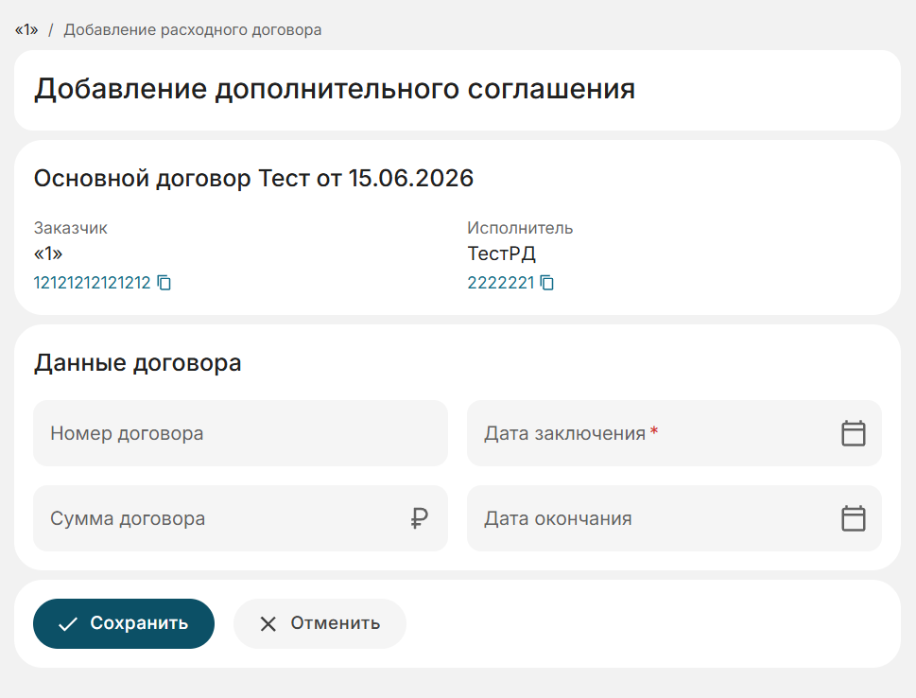Click the executor name ТестРД

(x=501, y=253)
